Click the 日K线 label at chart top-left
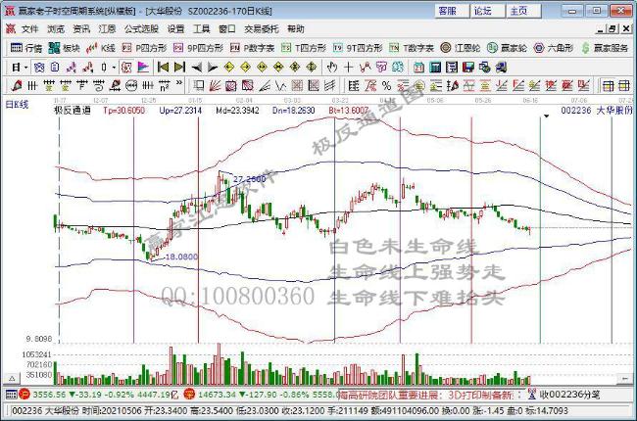Image resolution: width=637 pixels, height=421 pixels. pyautogui.click(x=17, y=105)
